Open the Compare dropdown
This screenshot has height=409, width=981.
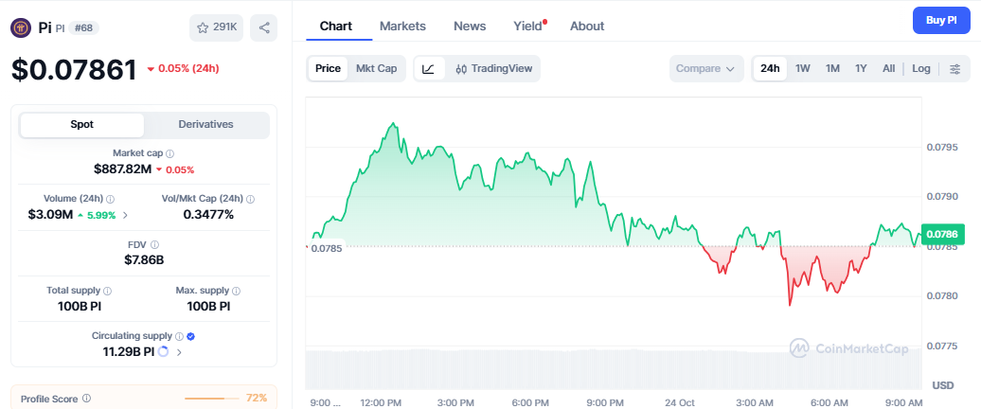[x=706, y=69]
